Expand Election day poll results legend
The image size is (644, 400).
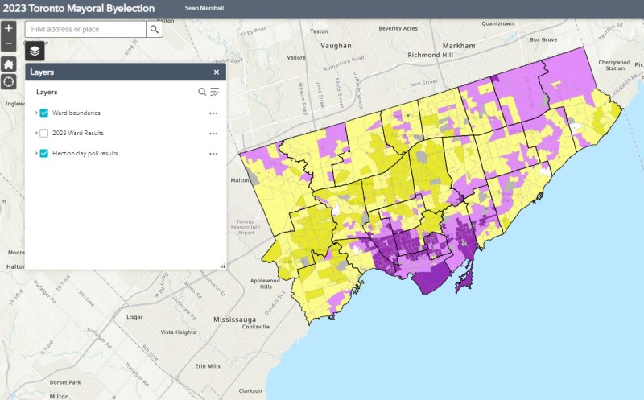[35, 153]
